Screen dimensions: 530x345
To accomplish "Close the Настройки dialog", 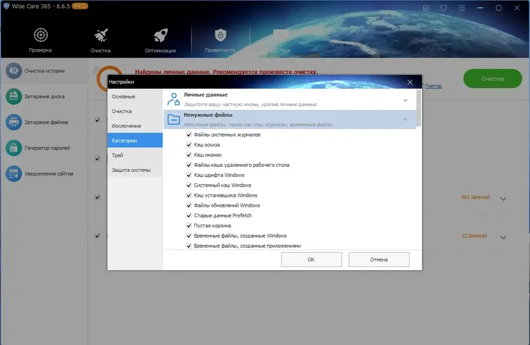I will [410, 82].
